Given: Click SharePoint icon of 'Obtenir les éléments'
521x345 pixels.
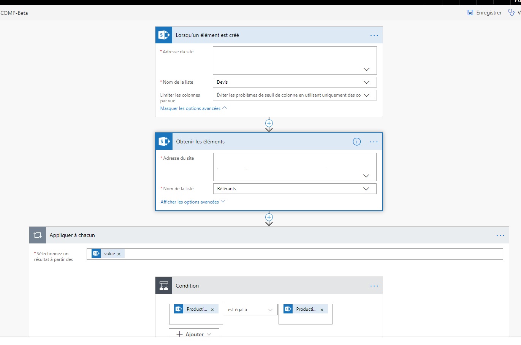Looking at the screenshot, I should click(x=164, y=141).
